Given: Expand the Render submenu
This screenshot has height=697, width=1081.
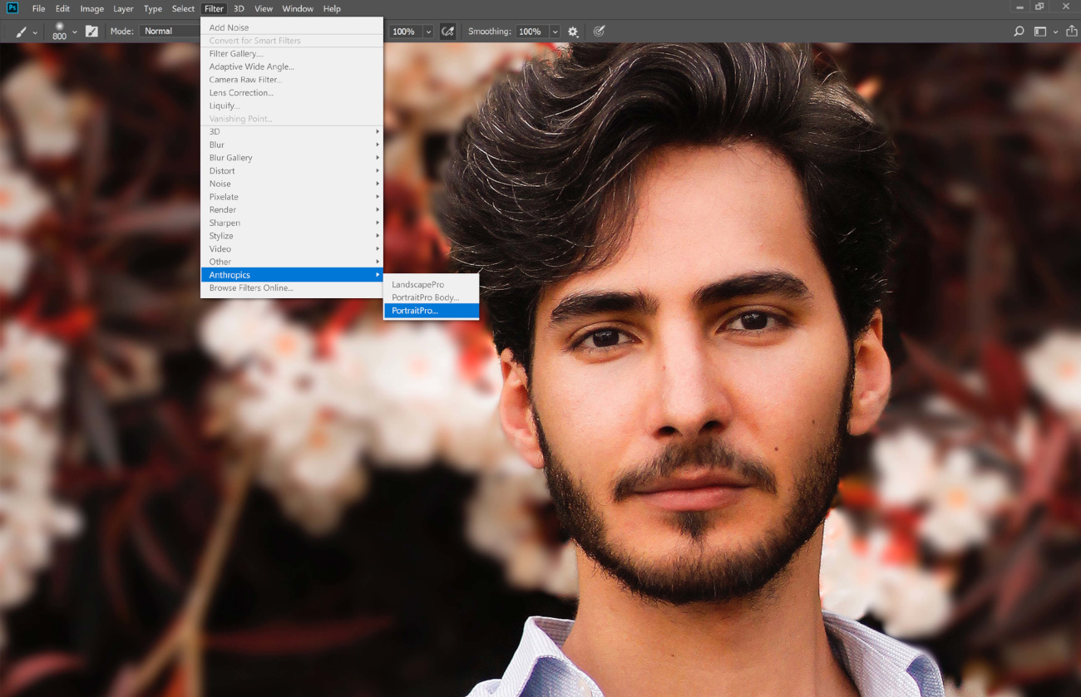Looking at the screenshot, I should [x=292, y=210].
